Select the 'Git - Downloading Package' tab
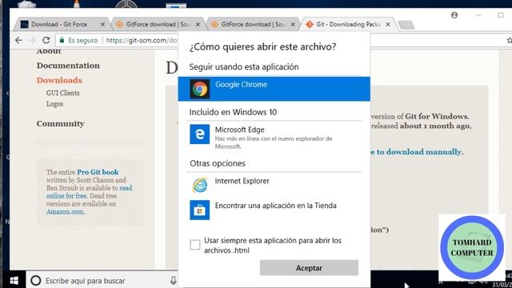 (348, 25)
